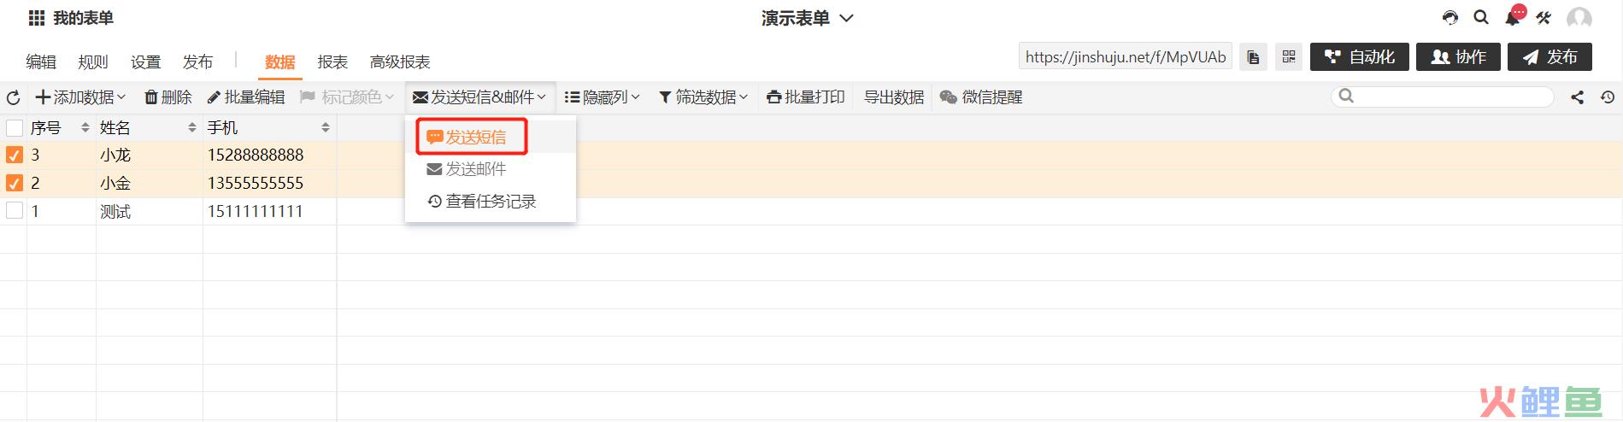Click the form URL field
The height and width of the screenshot is (422, 1623).
click(1125, 57)
